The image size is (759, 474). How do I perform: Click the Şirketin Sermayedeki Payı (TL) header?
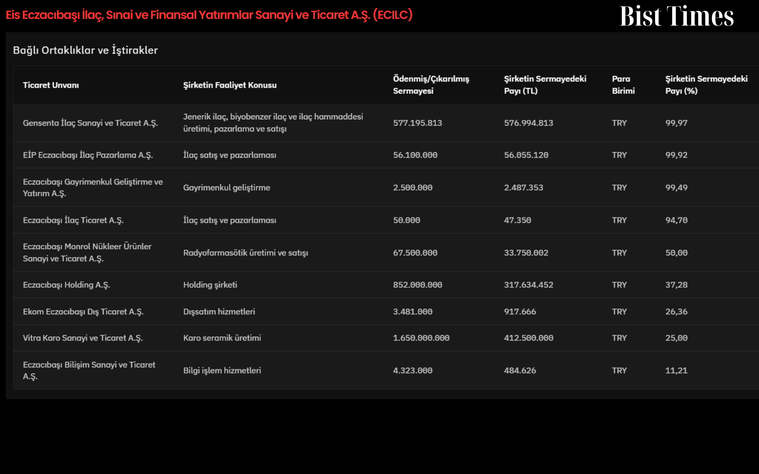coord(545,85)
